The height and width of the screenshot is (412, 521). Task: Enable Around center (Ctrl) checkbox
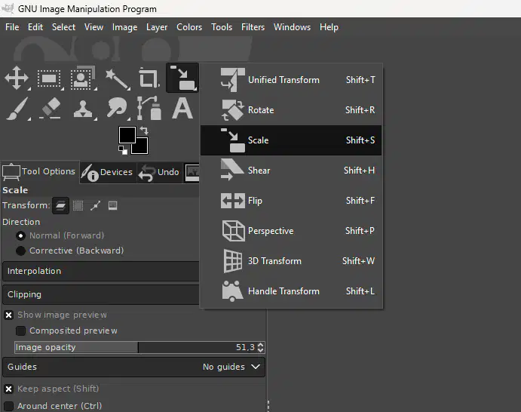(x=9, y=406)
